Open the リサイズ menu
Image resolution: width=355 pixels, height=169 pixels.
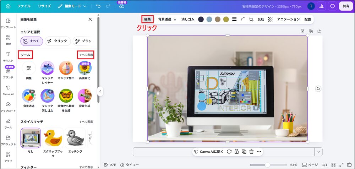pos(44,6)
